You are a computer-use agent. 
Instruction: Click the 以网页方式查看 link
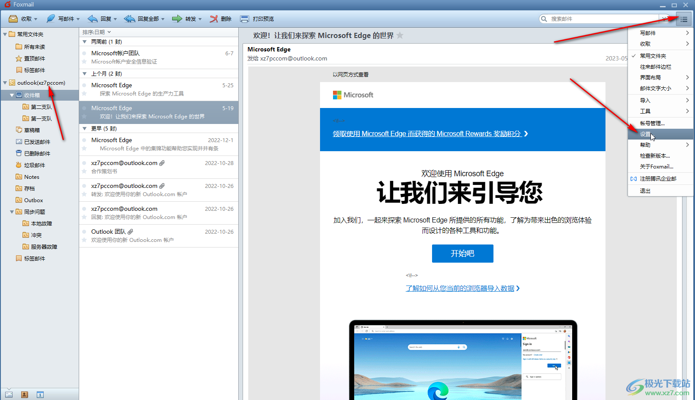click(x=350, y=75)
